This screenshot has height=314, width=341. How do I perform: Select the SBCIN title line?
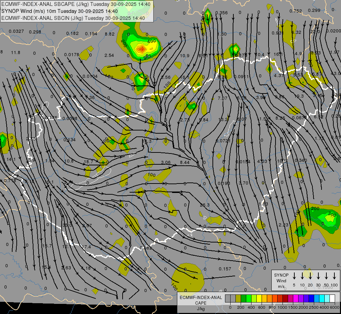(x=73, y=18)
